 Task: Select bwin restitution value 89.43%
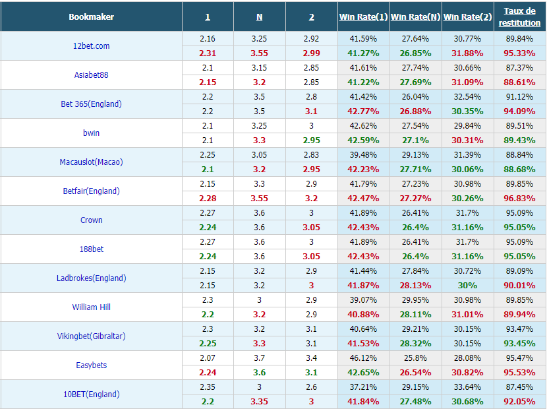click(x=519, y=140)
